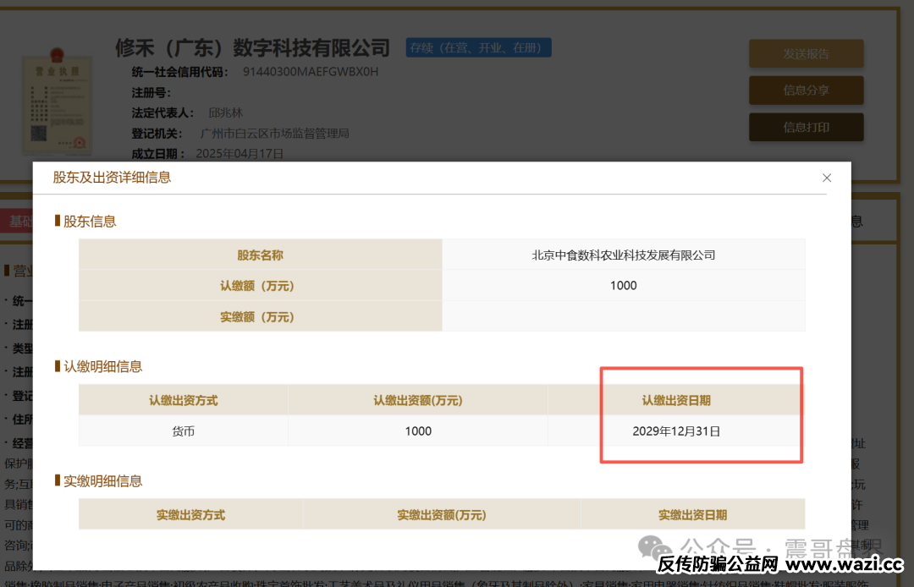Click the 货币 contribution method cell

pos(184,431)
